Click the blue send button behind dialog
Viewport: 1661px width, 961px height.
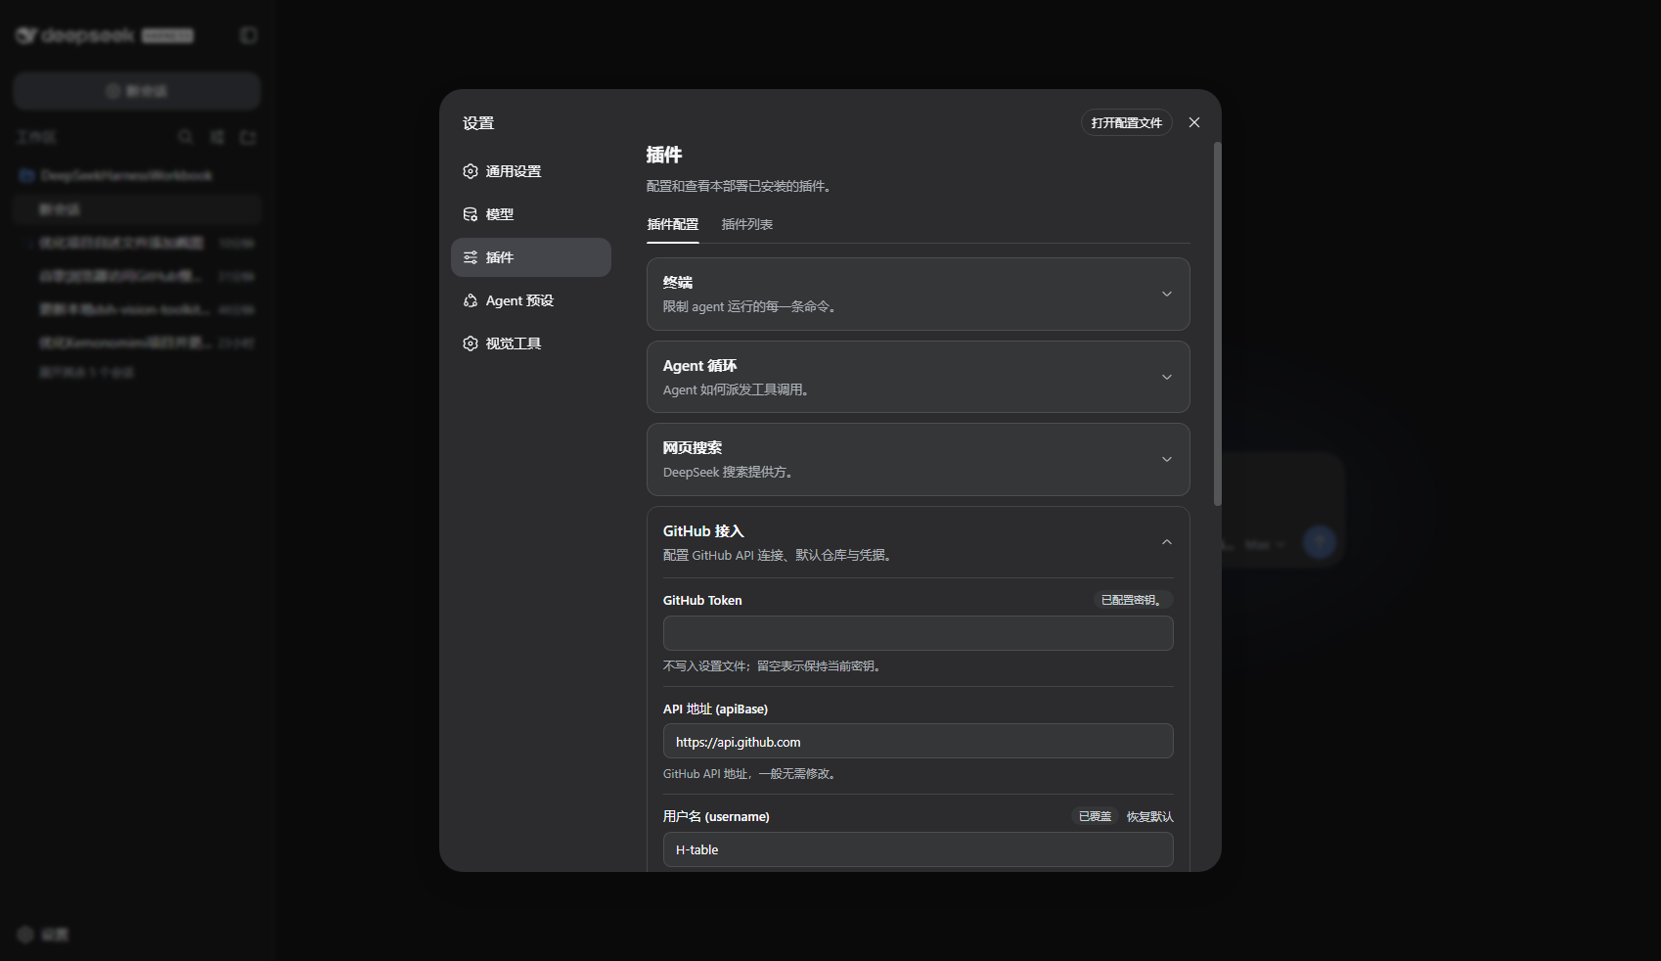pos(1320,542)
